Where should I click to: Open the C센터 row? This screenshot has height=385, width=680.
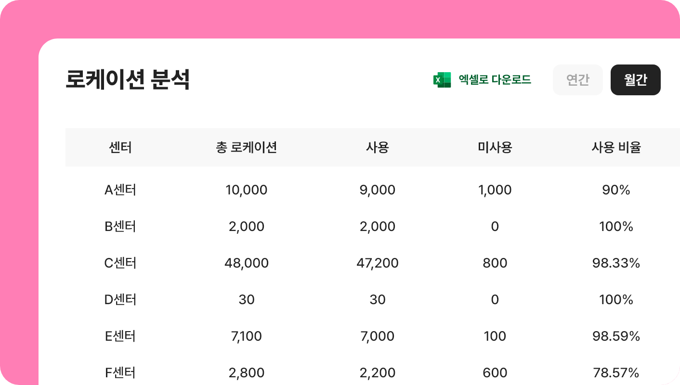tap(120, 263)
